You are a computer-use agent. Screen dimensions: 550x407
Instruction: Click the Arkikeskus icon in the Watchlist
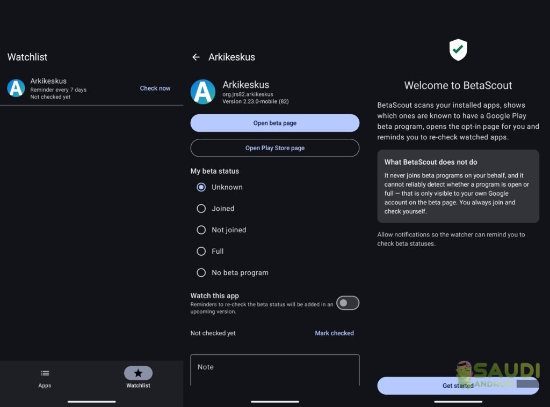16,88
